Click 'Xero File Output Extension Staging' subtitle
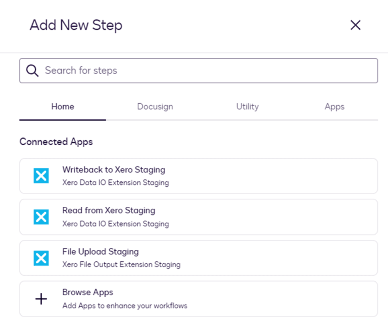The width and height of the screenshot is (388, 332). click(x=121, y=265)
